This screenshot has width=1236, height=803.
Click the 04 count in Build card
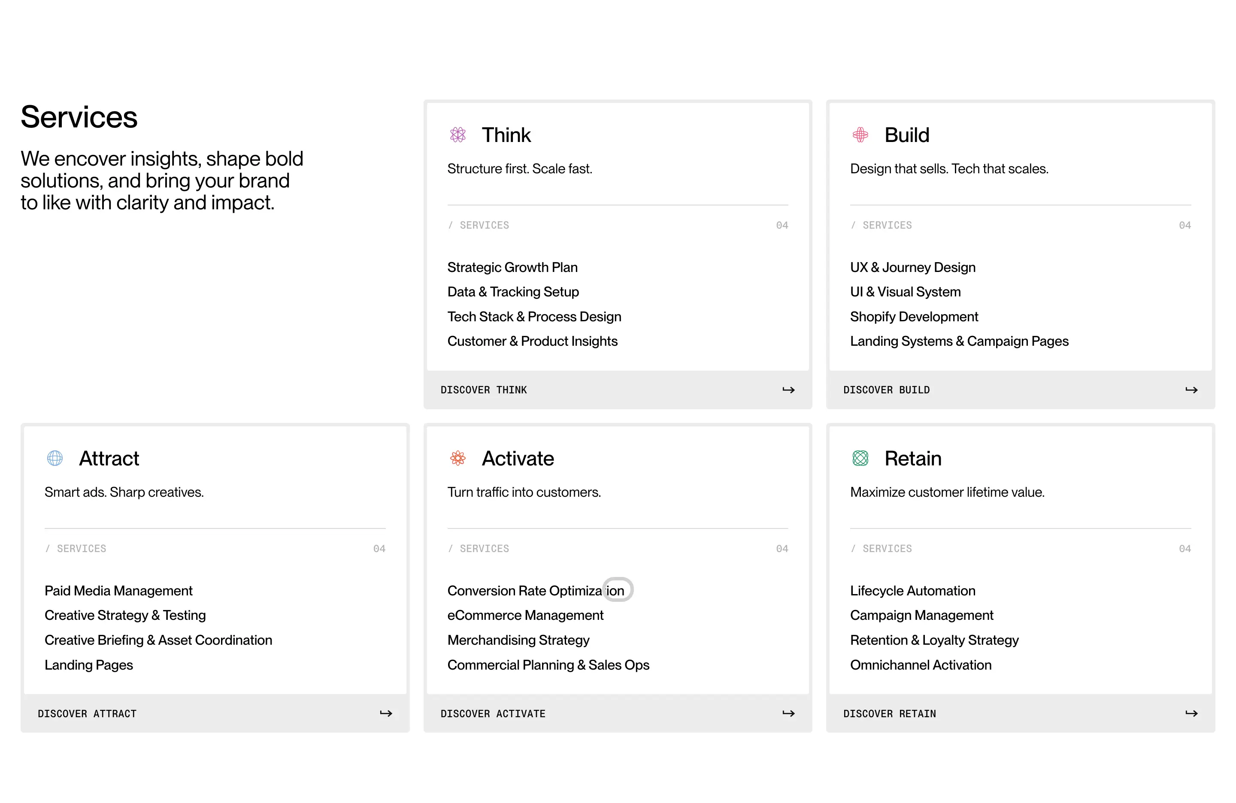pyautogui.click(x=1184, y=225)
